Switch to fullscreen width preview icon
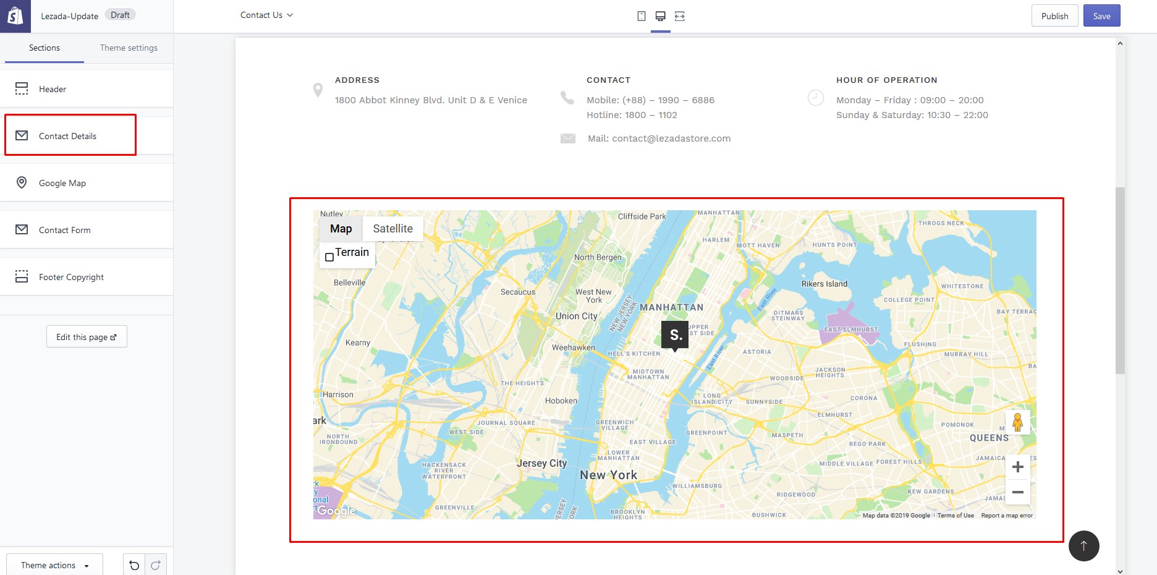This screenshot has width=1157, height=575. pyautogui.click(x=680, y=16)
